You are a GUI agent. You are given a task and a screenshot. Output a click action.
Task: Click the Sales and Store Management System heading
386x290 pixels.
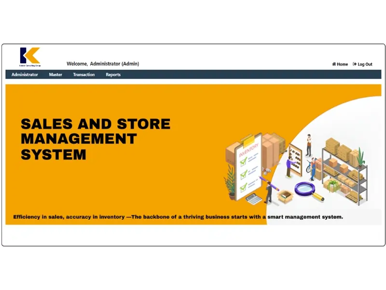95,139
